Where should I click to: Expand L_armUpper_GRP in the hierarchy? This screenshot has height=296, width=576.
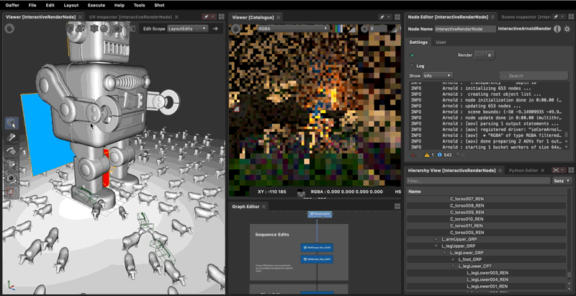coord(436,239)
